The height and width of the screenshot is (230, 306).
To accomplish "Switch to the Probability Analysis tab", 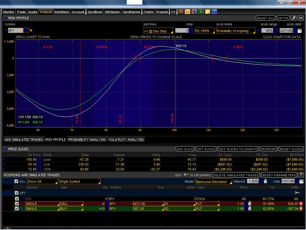I will tap(87, 140).
